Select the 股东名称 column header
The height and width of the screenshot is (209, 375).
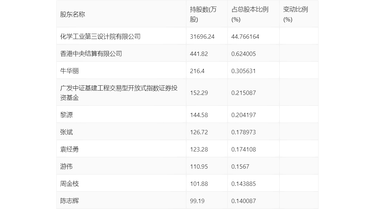pyautogui.click(x=72, y=14)
